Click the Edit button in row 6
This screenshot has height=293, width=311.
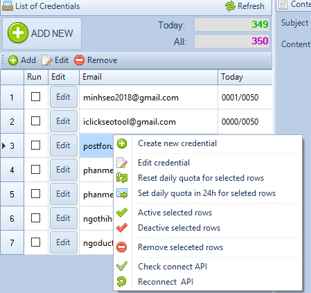(64, 218)
